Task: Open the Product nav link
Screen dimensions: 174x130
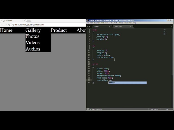Action: click(x=59, y=30)
